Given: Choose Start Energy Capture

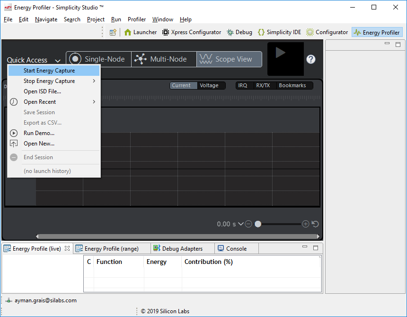Looking at the screenshot, I should pyautogui.click(x=54, y=71).
